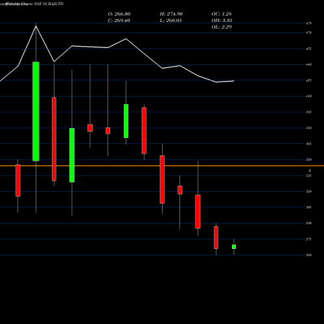Image resolution: width=324 pixels, height=324 pixels.
Task: Click the 455 price axis label
Action: 308,49
